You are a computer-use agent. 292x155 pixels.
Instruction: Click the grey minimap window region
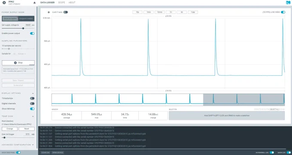coord(244,99)
